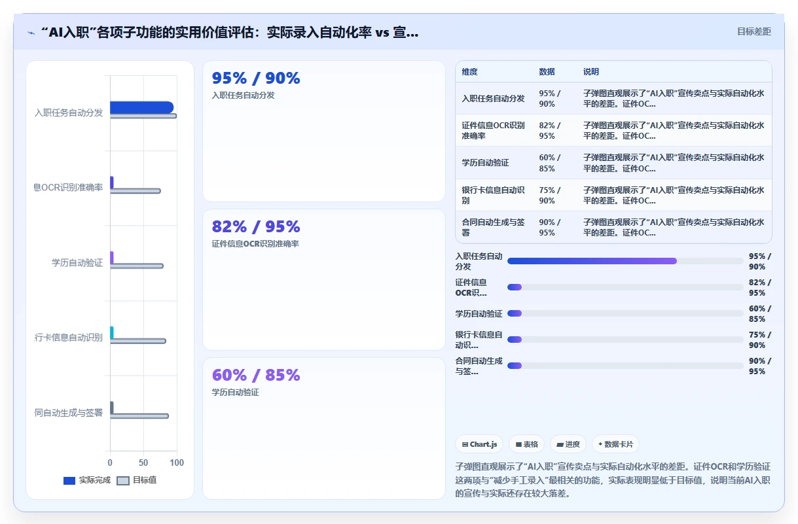Click the dashboard title starting with “AI入职”
The width and height of the screenshot is (798, 524).
(x=229, y=33)
